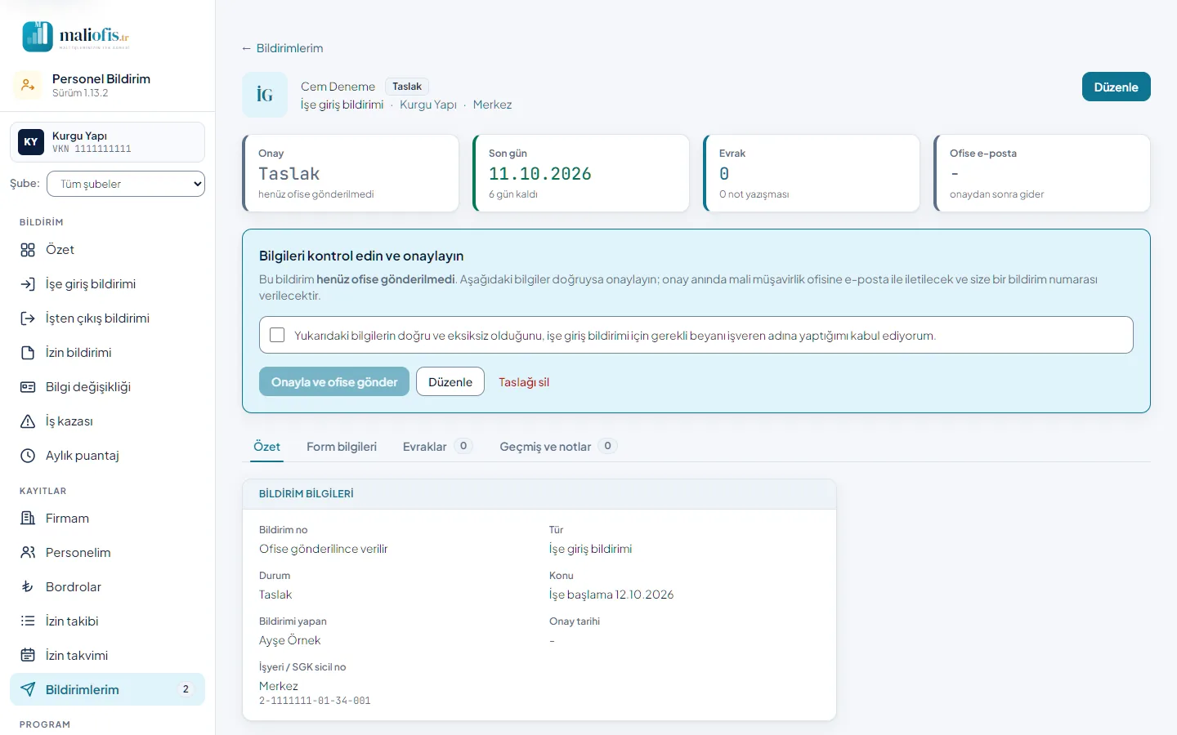Open the Özet dashboard icon in sidebar

coord(28,250)
